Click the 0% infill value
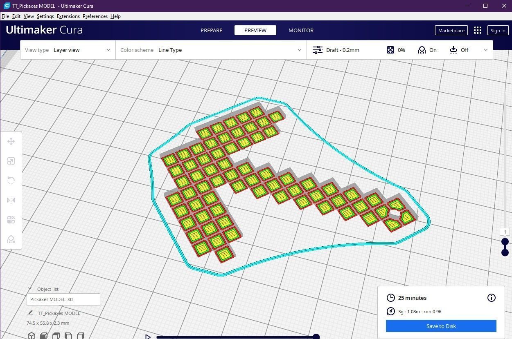 [x=401, y=50]
